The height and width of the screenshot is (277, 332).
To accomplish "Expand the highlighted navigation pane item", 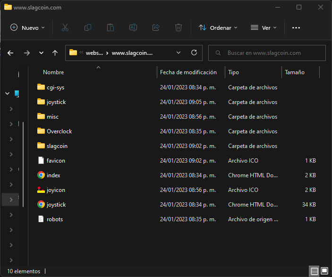I will click(11, 199).
